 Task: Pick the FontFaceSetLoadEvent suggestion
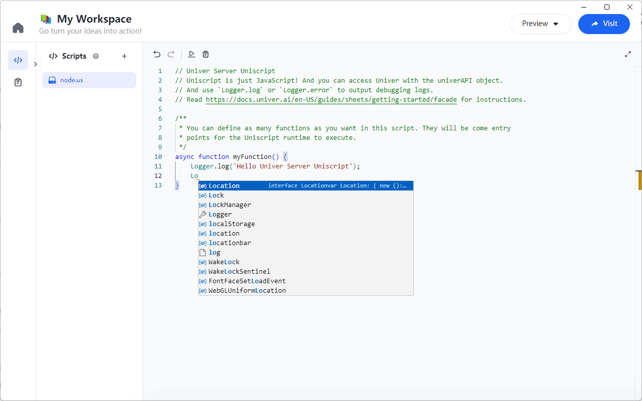pyautogui.click(x=306, y=281)
